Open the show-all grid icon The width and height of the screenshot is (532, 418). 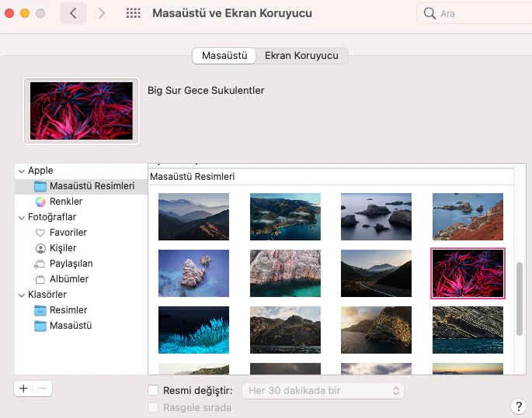(x=133, y=13)
